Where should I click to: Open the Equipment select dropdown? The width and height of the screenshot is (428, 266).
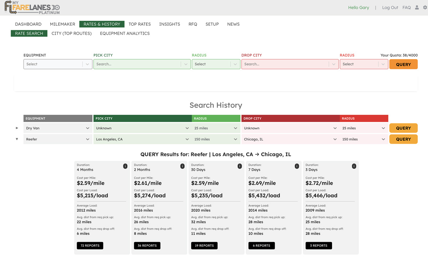pyautogui.click(x=57, y=64)
